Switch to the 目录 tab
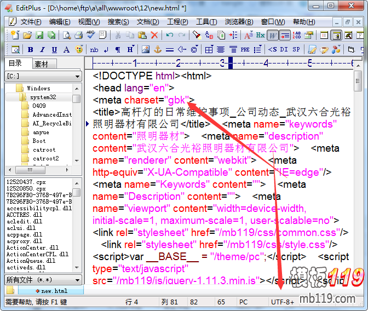368x311 pixels. 18,63
